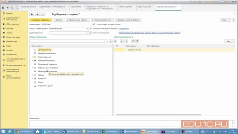Open Аналитические разрезы бюджета link
Screen dimensions: 238x134
tap(124, 29)
